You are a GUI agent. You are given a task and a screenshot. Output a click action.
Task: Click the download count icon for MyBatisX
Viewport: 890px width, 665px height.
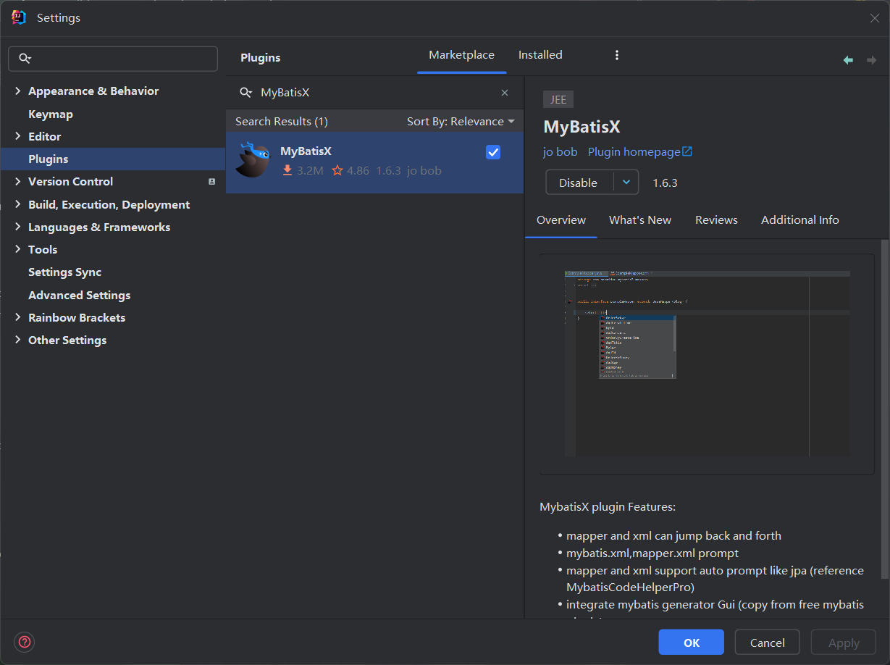tap(287, 171)
